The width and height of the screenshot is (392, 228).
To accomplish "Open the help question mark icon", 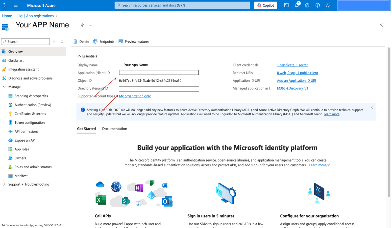I will 318,5.
